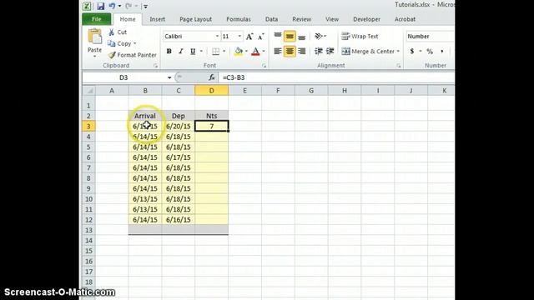Click Wrap Text button
The width and height of the screenshot is (534, 300).
pyautogui.click(x=360, y=36)
